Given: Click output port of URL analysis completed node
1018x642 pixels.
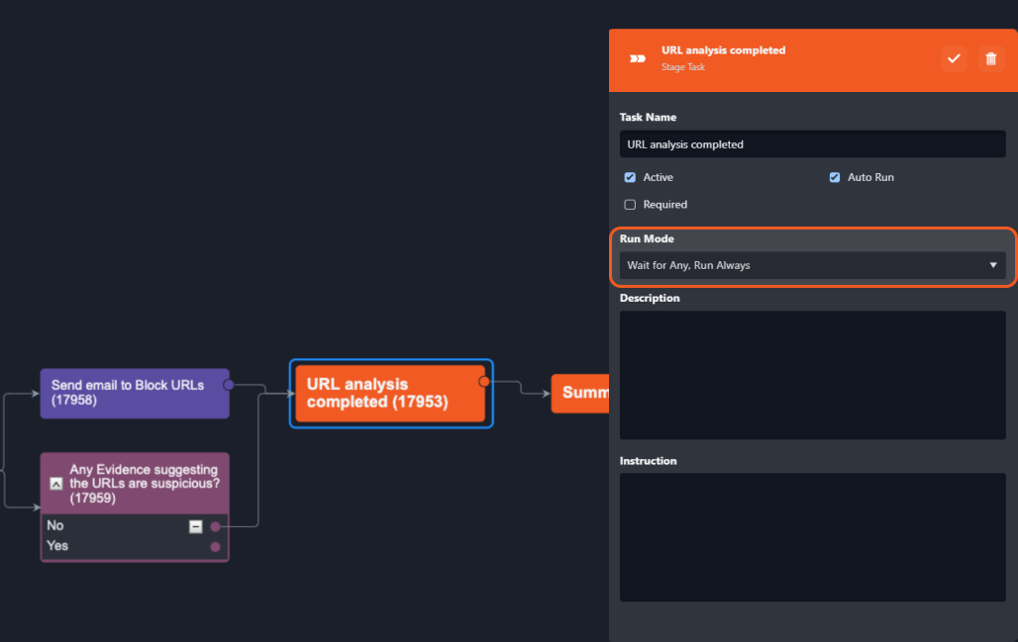Looking at the screenshot, I should click(484, 382).
